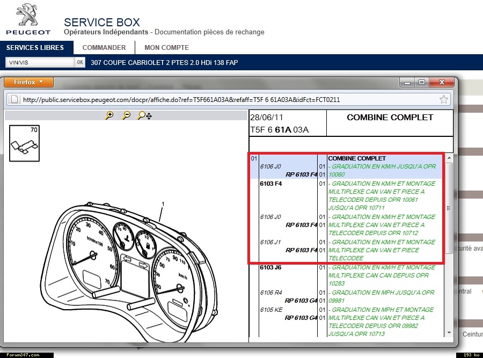Image resolution: width=483 pixels, height=358 pixels.
Task: Click the zoom out magnifier icon
Action: click(x=126, y=115)
